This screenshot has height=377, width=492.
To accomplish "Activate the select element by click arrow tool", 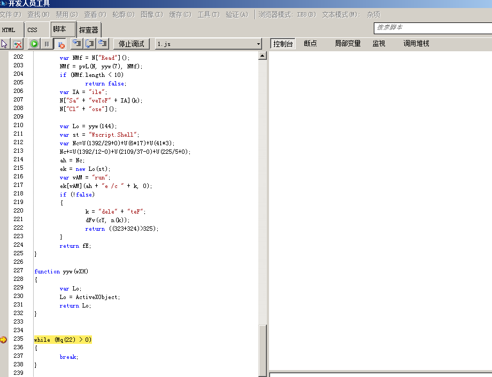I will coord(4,44).
